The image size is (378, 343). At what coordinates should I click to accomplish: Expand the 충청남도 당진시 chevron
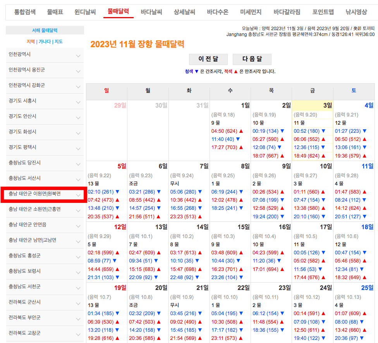point(78,164)
